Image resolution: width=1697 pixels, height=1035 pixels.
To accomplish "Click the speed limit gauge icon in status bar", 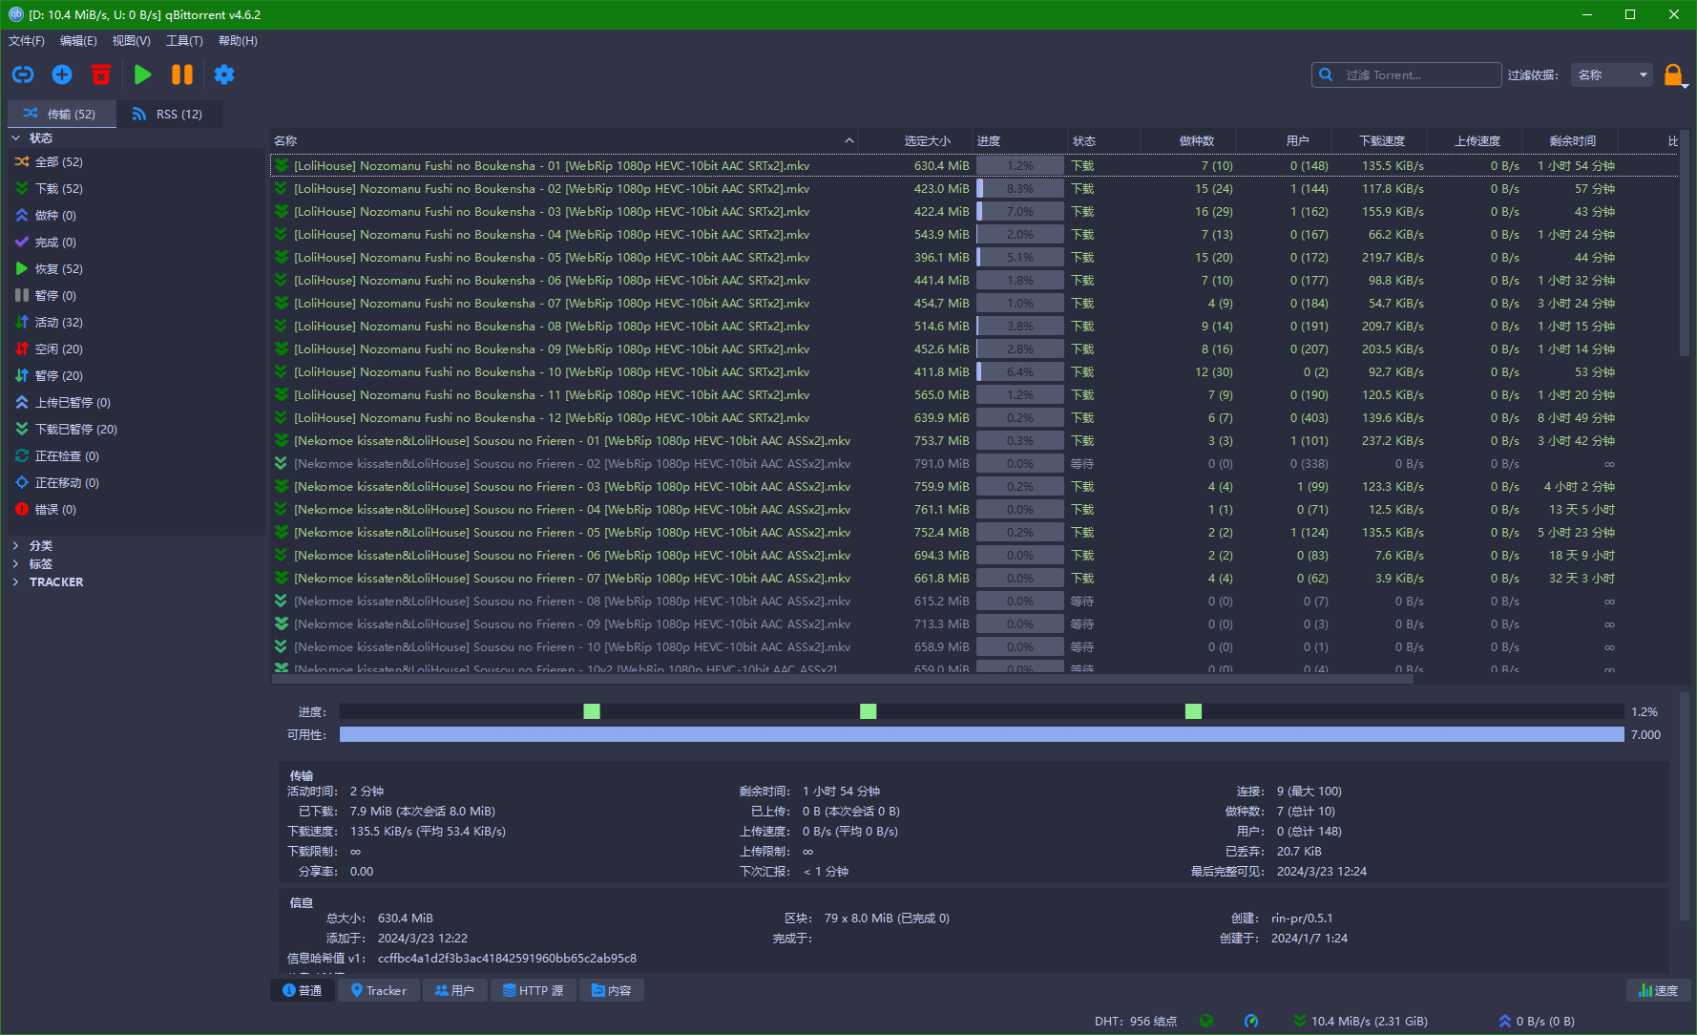I will pyautogui.click(x=1251, y=1021).
